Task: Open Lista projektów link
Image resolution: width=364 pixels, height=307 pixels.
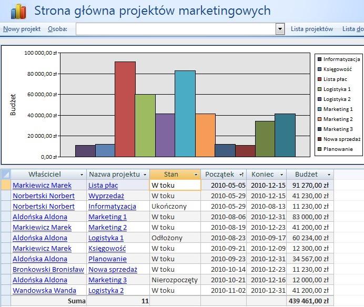Action: 312,29
